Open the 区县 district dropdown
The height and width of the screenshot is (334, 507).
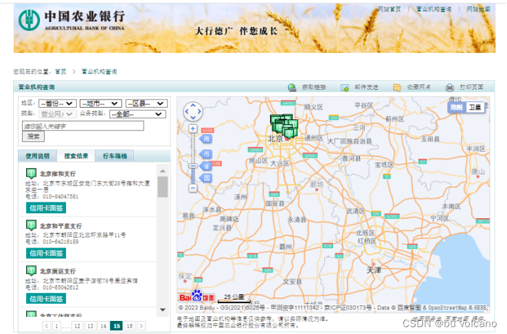(146, 104)
